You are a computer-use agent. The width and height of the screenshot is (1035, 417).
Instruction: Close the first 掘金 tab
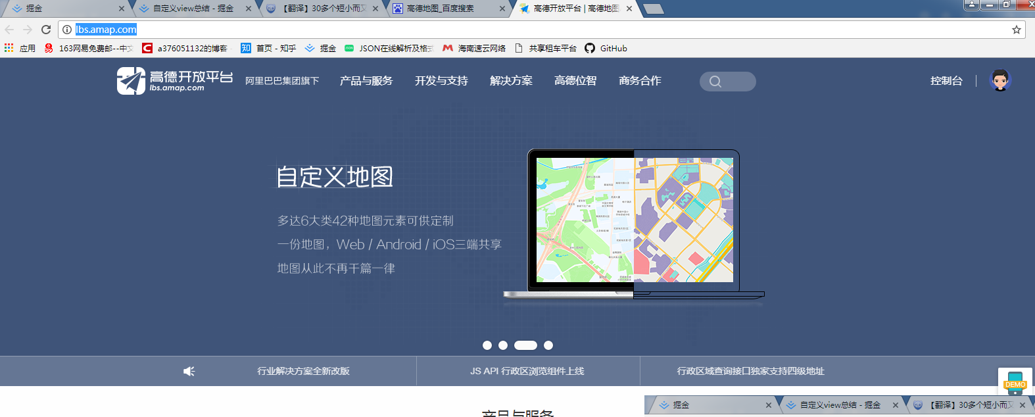(122, 9)
